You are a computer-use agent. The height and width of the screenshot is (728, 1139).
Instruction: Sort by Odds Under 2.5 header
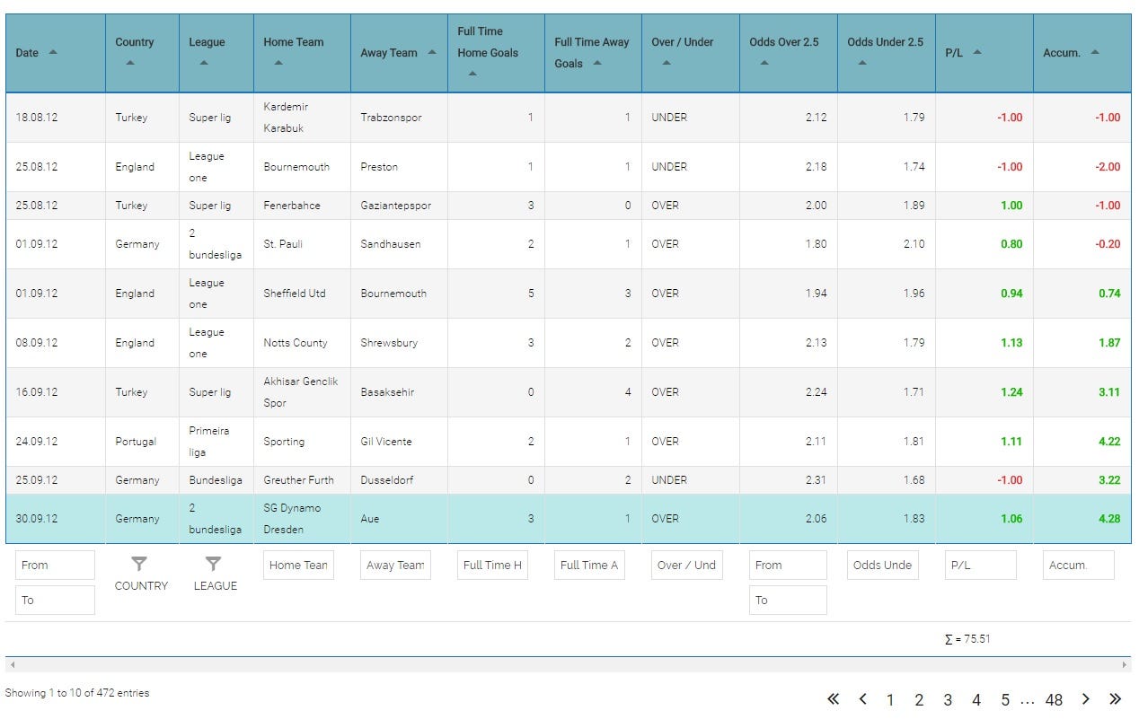tap(886, 53)
